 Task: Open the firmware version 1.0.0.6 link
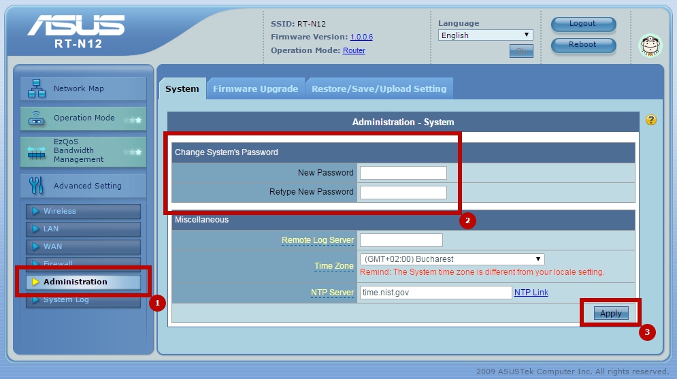tap(361, 37)
